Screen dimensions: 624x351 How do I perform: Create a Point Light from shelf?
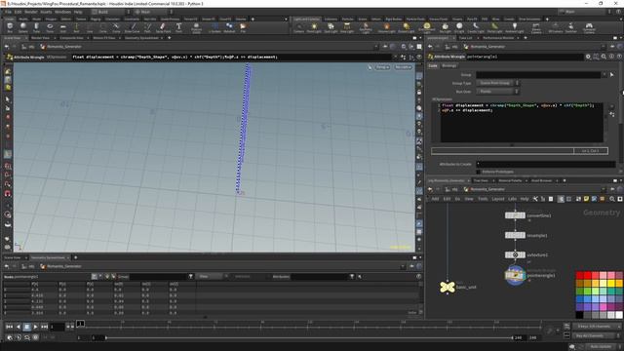click(314, 27)
